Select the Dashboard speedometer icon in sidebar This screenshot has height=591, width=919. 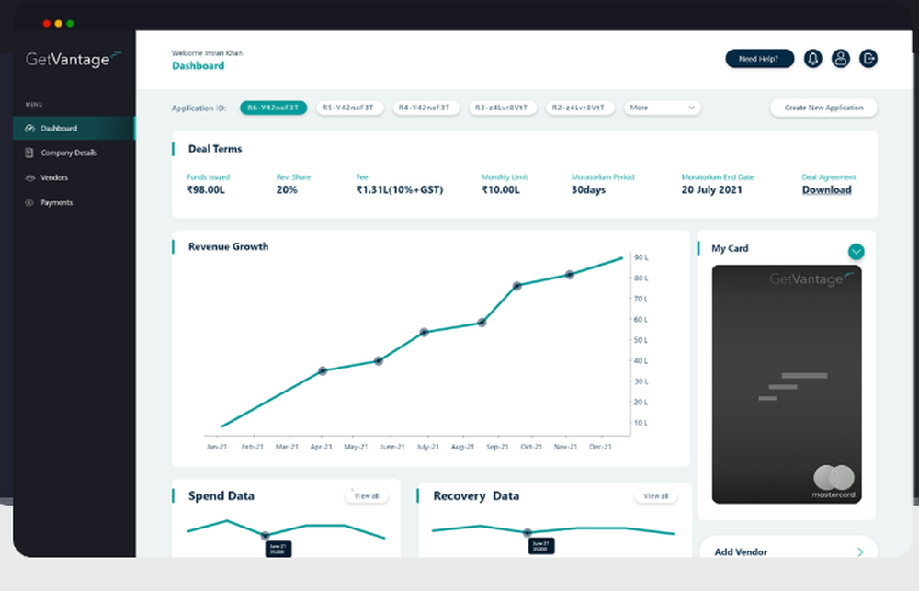click(x=32, y=129)
